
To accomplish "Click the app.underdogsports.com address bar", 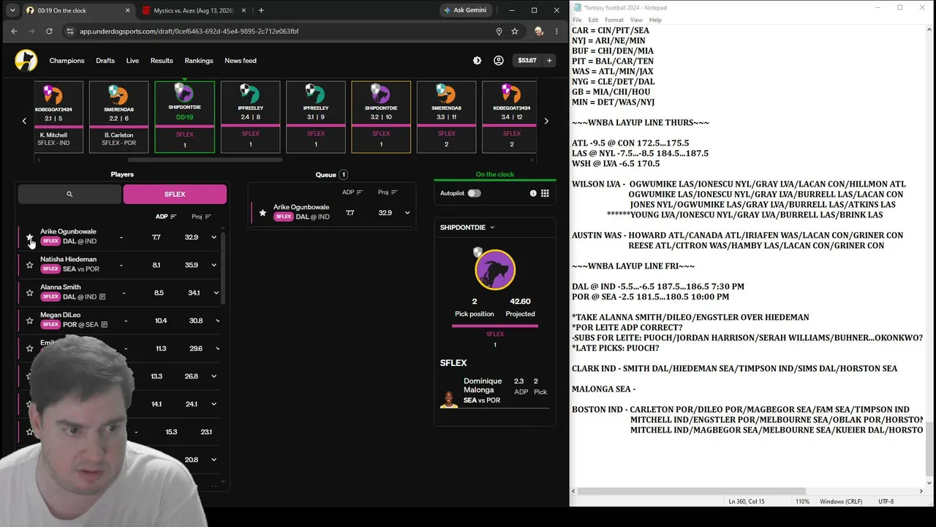I will [x=285, y=31].
